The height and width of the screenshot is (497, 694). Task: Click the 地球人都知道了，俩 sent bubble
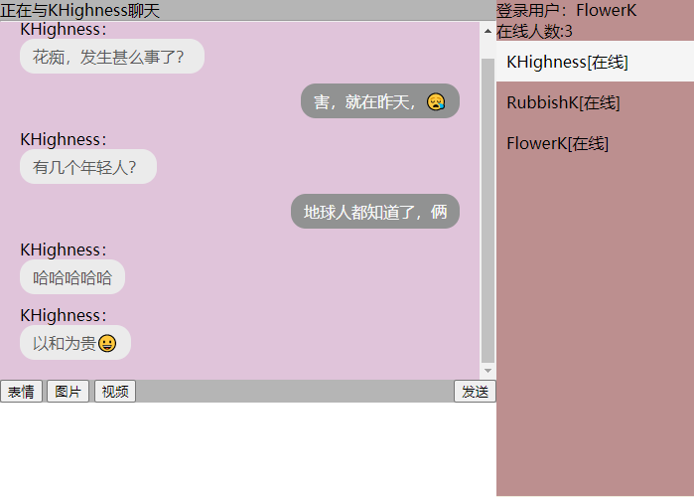coord(375,212)
